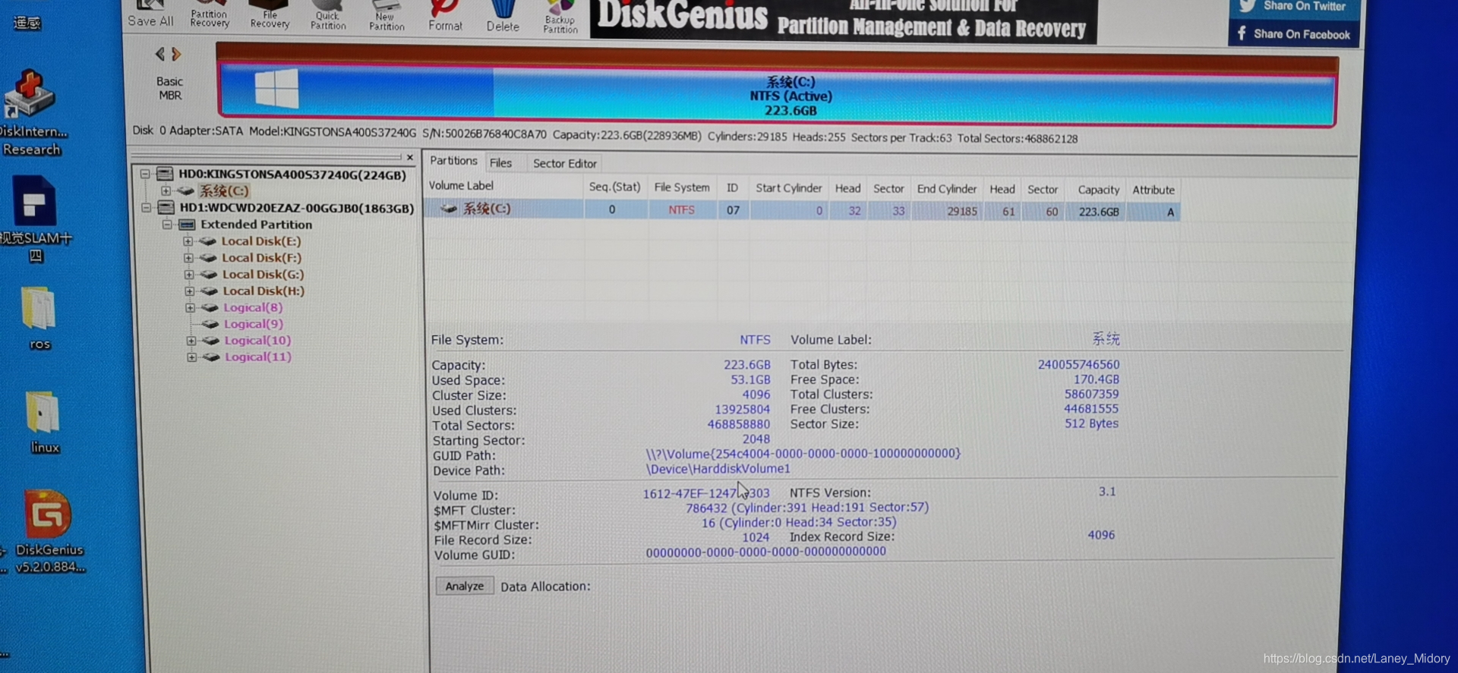Collapse the HD1 WDC disk node
Screen dimensions: 1458x673
tap(146, 208)
